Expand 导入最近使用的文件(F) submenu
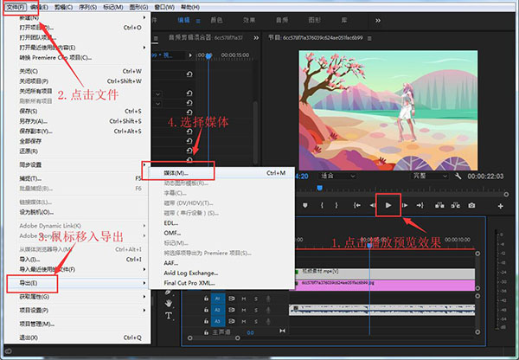This screenshot has height=360, width=519. point(144,269)
